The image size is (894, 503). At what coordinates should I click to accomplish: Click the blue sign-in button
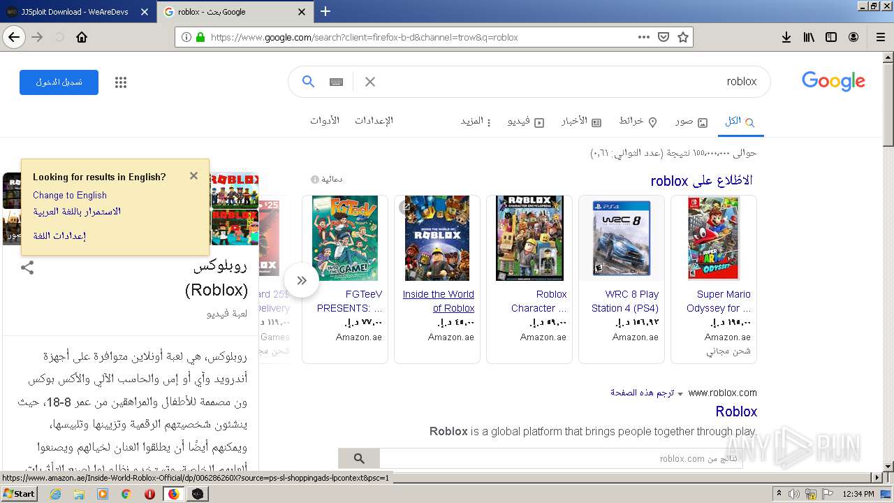[x=59, y=82]
